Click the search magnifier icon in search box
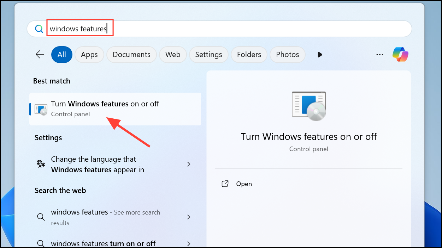 point(39,29)
